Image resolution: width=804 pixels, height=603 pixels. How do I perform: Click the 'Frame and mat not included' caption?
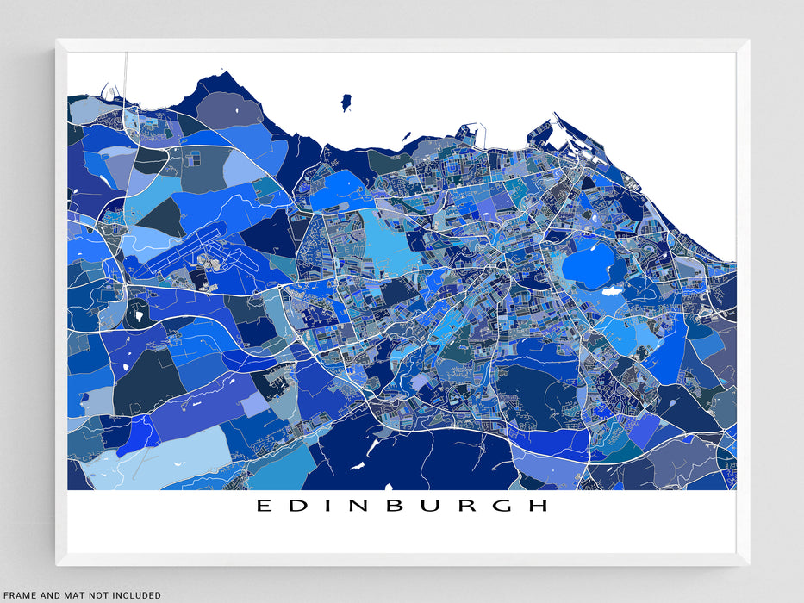81,595
